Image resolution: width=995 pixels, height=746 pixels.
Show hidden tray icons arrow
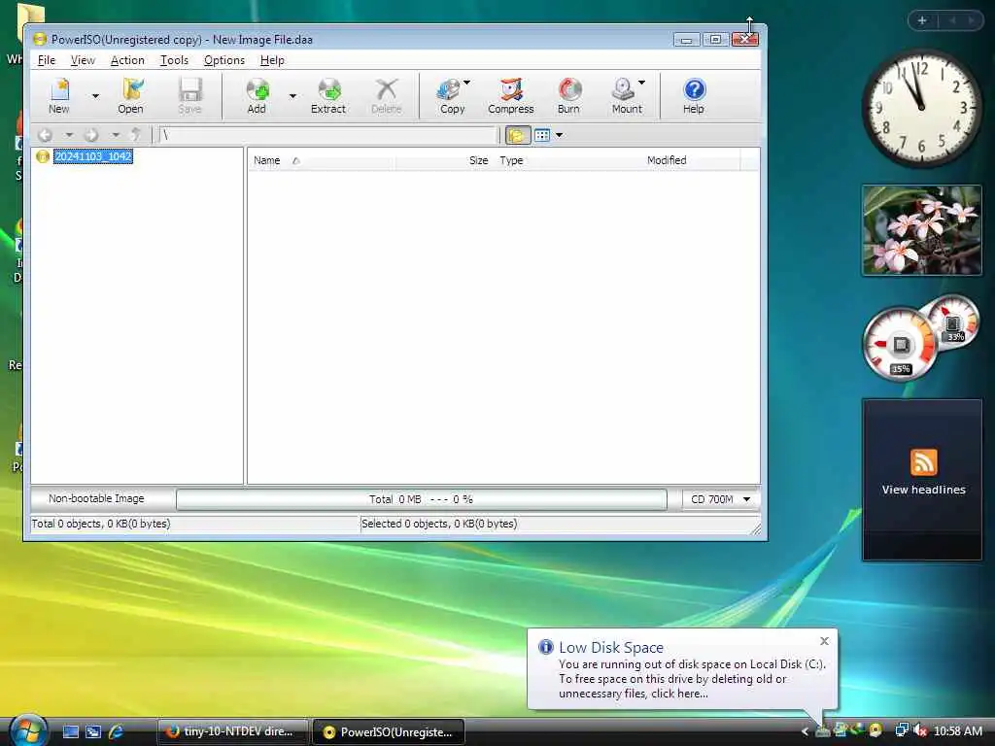(805, 731)
